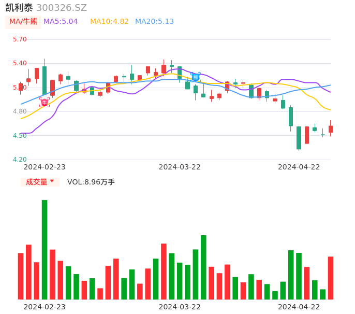The width and height of the screenshot is (355, 314).
Task: Toggle the MA20:5.13 blue line legend
Action: 154,21
